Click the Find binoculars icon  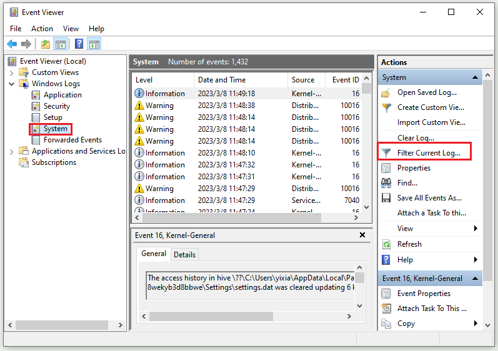tap(386, 183)
